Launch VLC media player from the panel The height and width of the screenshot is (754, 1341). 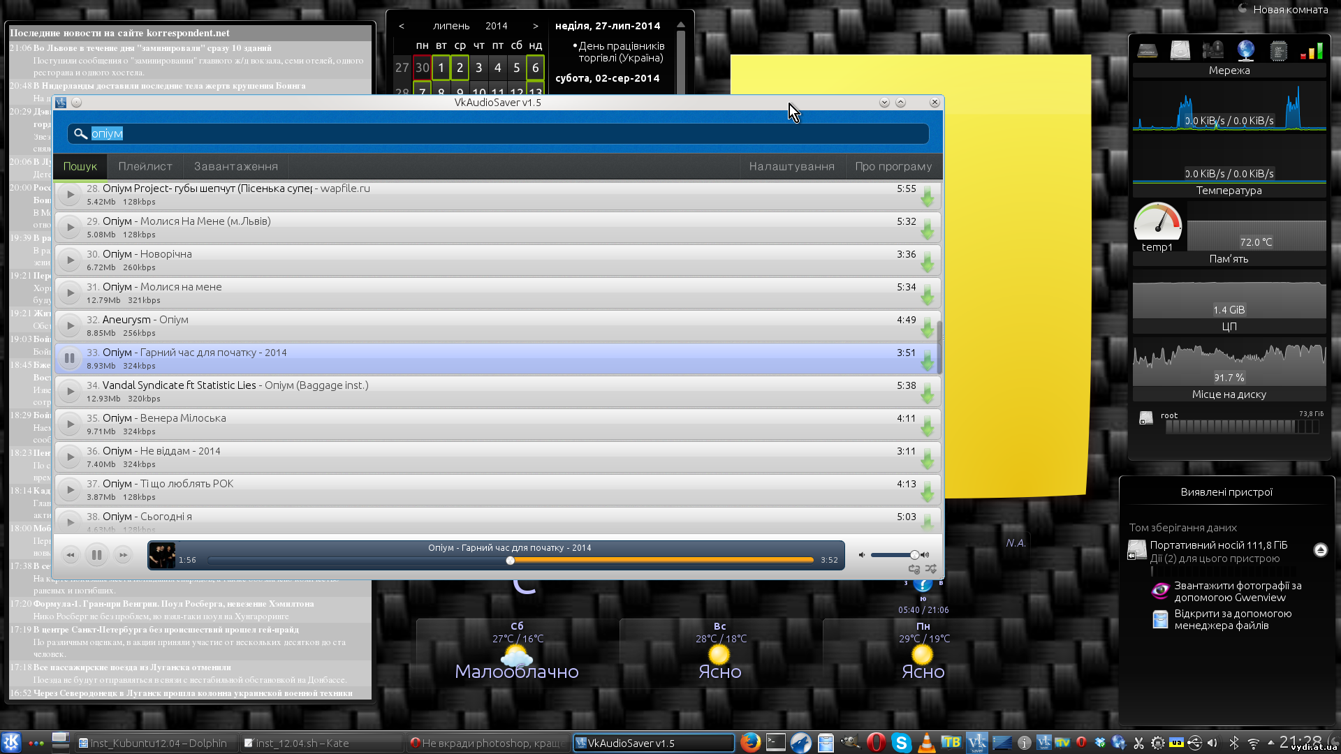point(926,743)
